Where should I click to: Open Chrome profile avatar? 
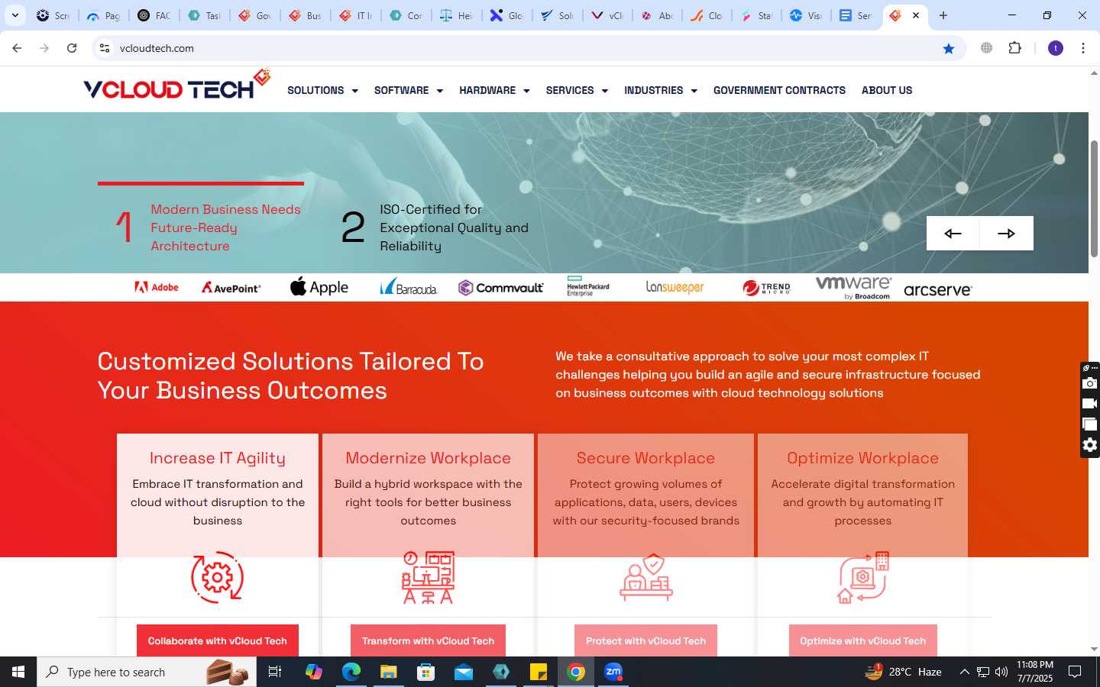point(1056,48)
